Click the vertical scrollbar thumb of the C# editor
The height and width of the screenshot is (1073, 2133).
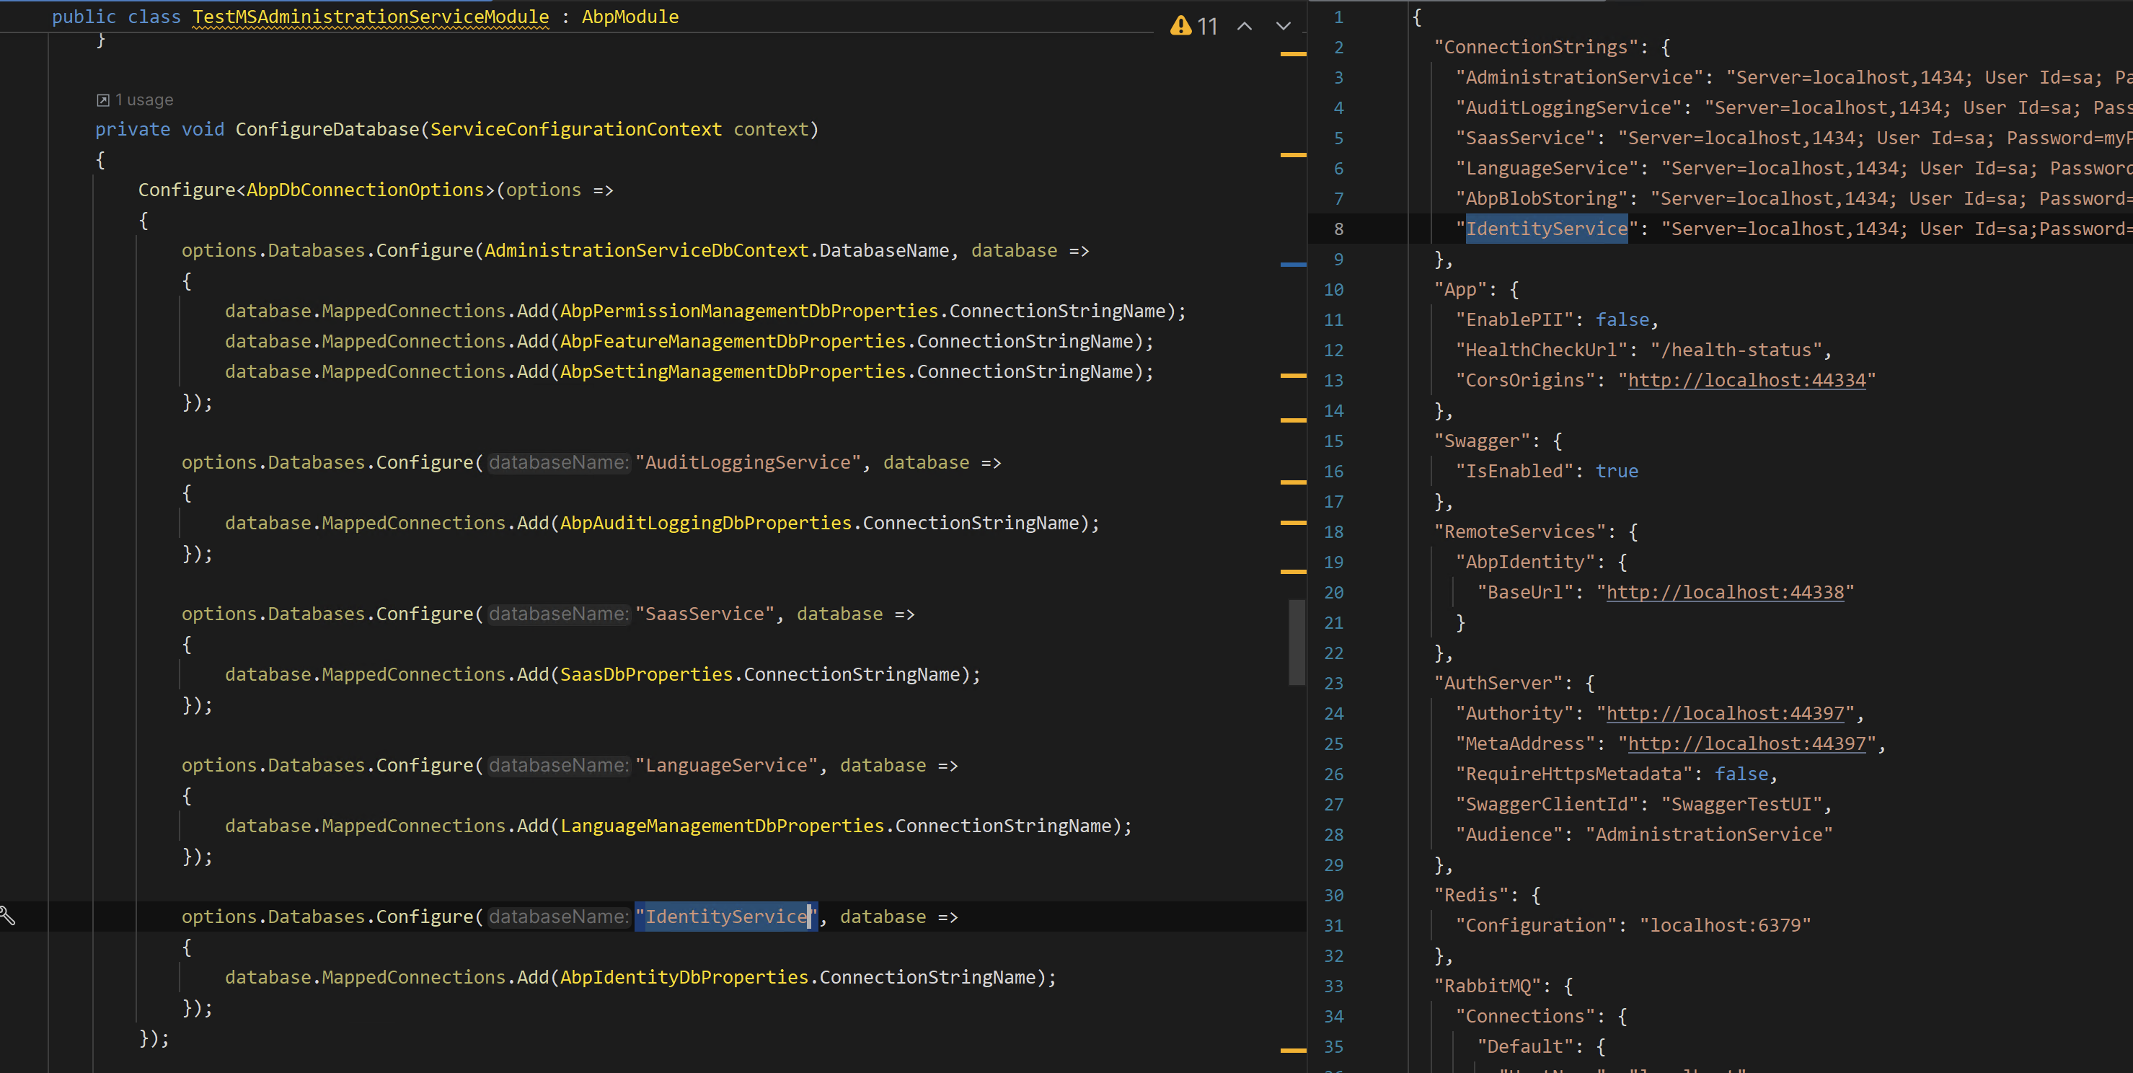(1296, 642)
